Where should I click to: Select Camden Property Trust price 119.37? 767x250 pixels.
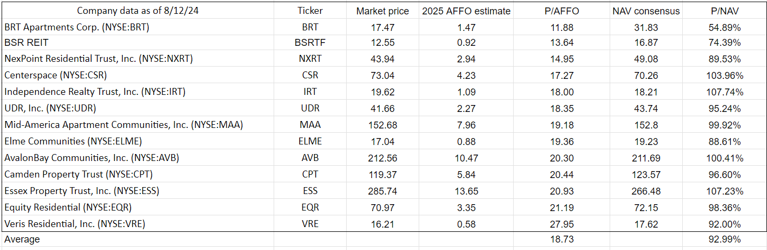tap(382, 174)
